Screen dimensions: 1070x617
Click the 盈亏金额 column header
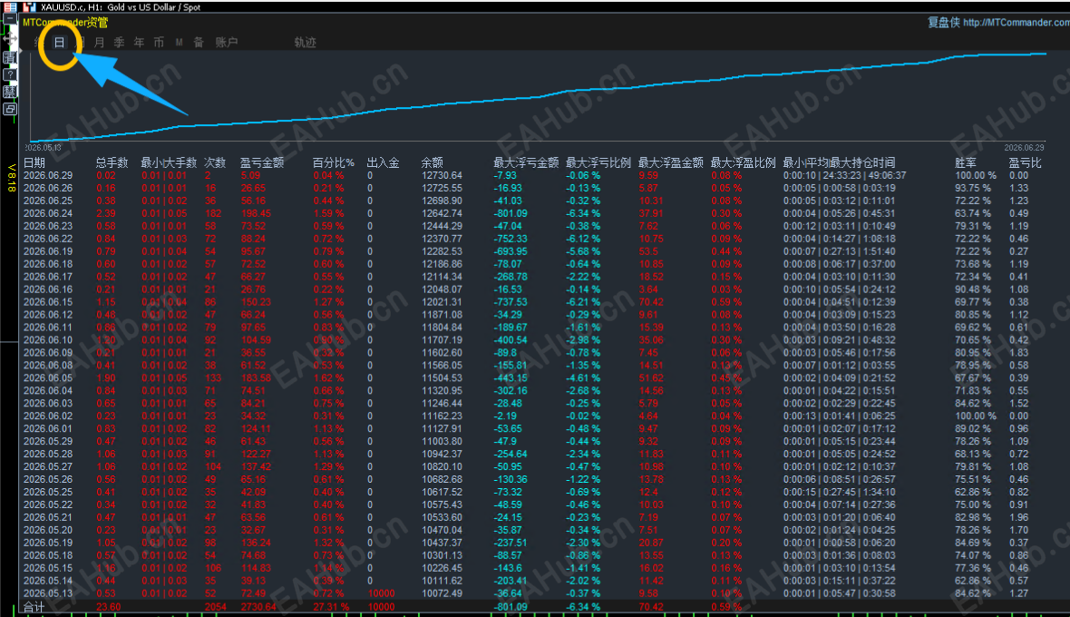(x=262, y=162)
